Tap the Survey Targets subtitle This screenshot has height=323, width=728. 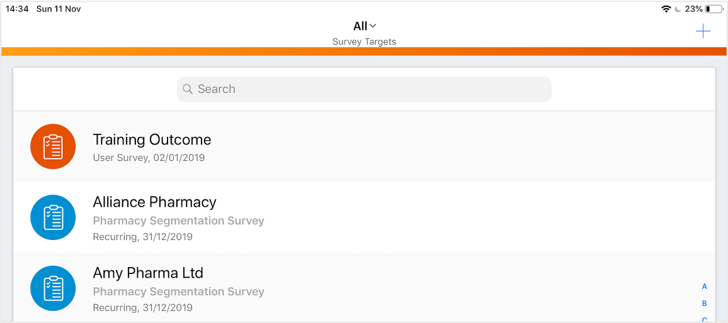click(x=364, y=42)
